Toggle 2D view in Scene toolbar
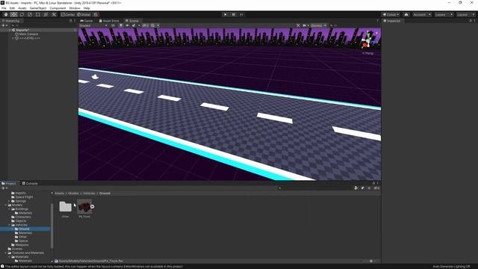Screen dimensions: 478x269 [113, 25]
